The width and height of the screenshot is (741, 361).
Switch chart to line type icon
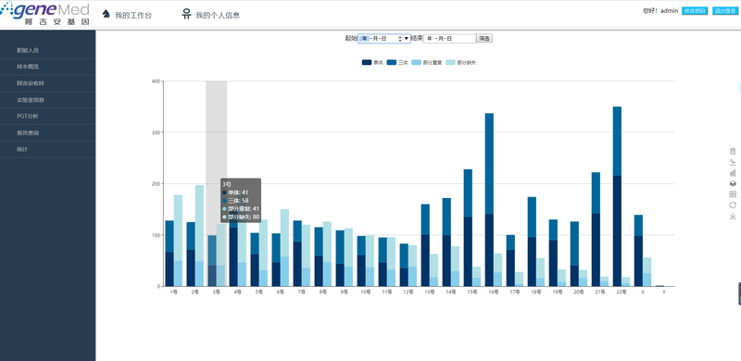733,162
